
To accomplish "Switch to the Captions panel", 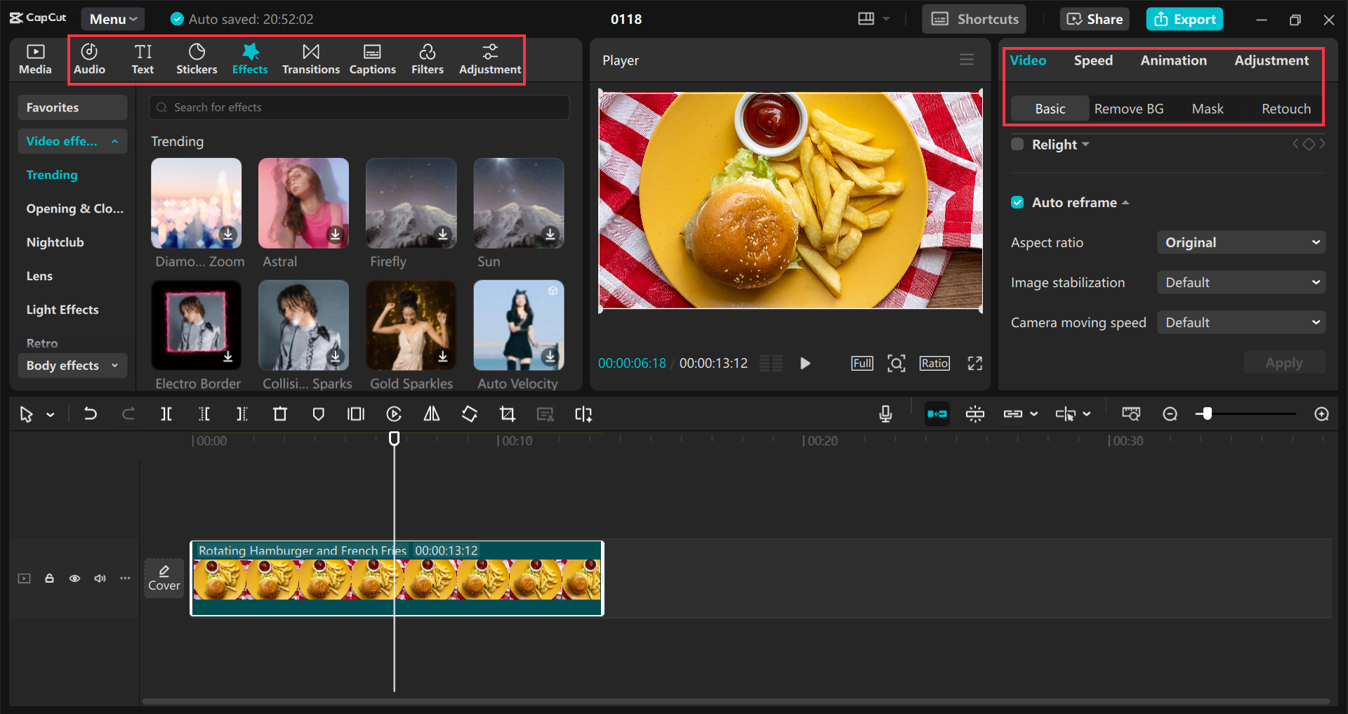I will point(372,58).
